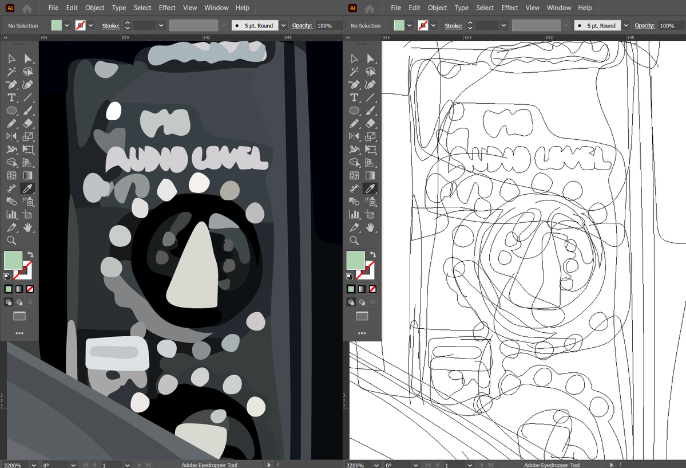The height and width of the screenshot is (468, 686).
Task: Open zoom level dropdown in left window
Action: tap(34, 465)
